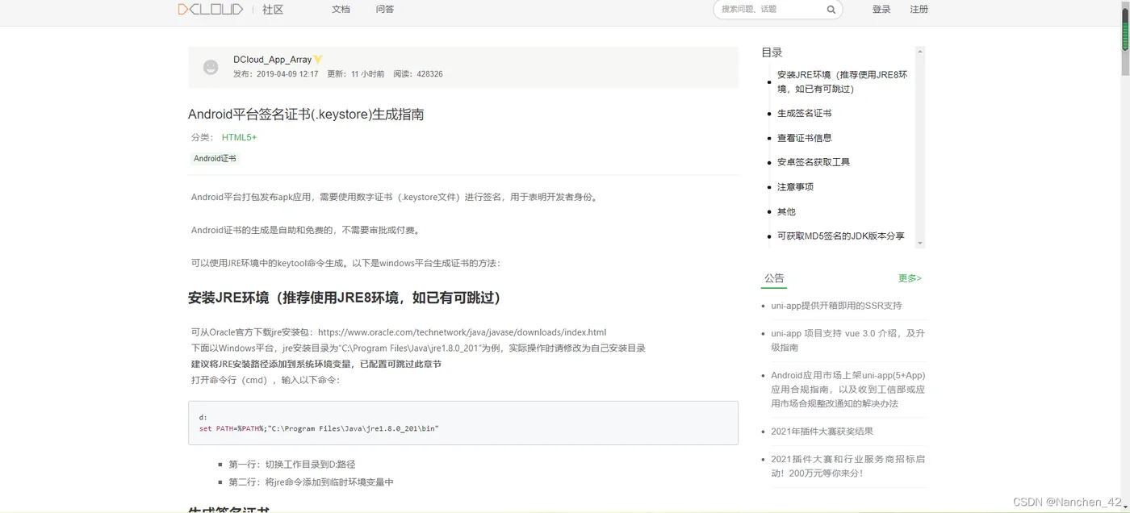Click the author avatar icon
Screen dimensions: 1130x513
(211, 67)
